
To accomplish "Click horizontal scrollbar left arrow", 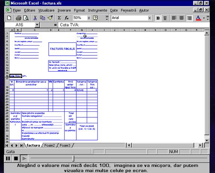I will point(129,145).
